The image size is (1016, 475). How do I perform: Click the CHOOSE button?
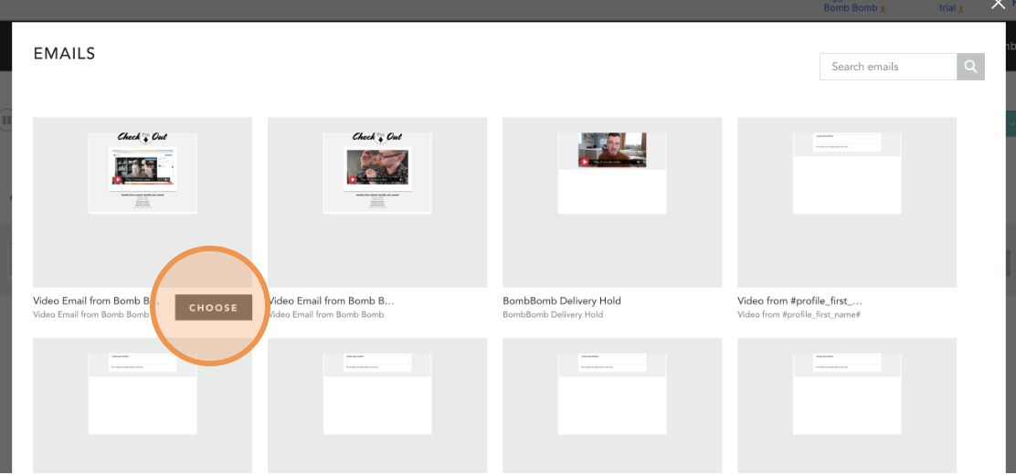(213, 308)
